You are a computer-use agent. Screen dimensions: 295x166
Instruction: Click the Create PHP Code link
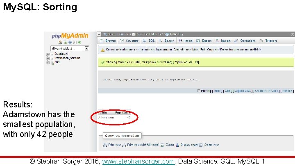[x=266, y=91]
